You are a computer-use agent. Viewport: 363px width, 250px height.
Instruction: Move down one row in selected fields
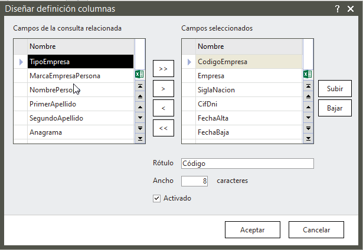[x=308, y=117]
